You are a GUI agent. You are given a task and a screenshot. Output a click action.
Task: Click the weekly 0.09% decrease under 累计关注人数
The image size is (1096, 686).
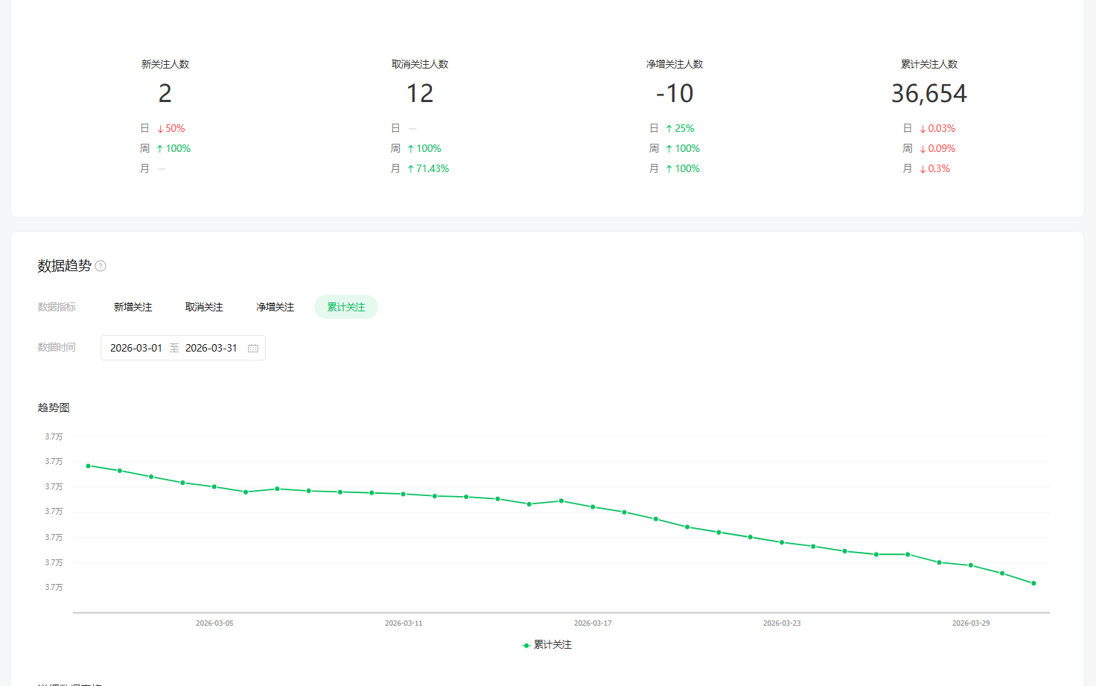point(937,149)
